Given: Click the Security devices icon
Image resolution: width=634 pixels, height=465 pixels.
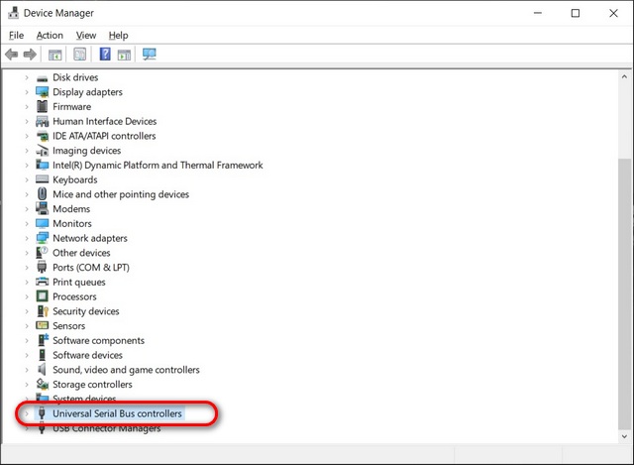Looking at the screenshot, I should [x=42, y=310].
